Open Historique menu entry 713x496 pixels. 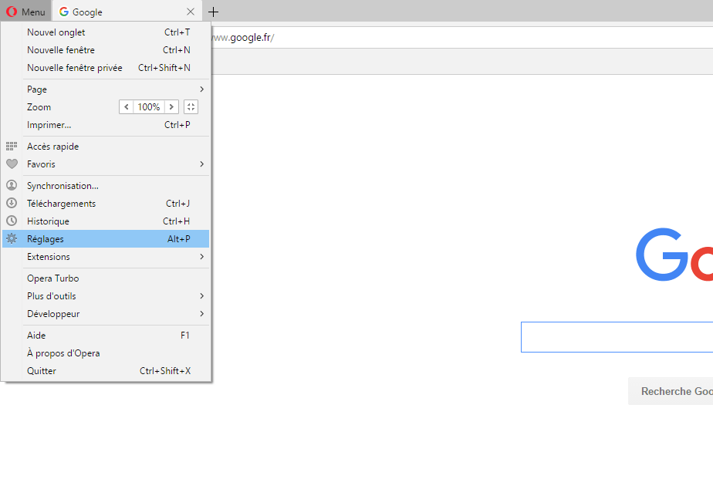(106, 221)
